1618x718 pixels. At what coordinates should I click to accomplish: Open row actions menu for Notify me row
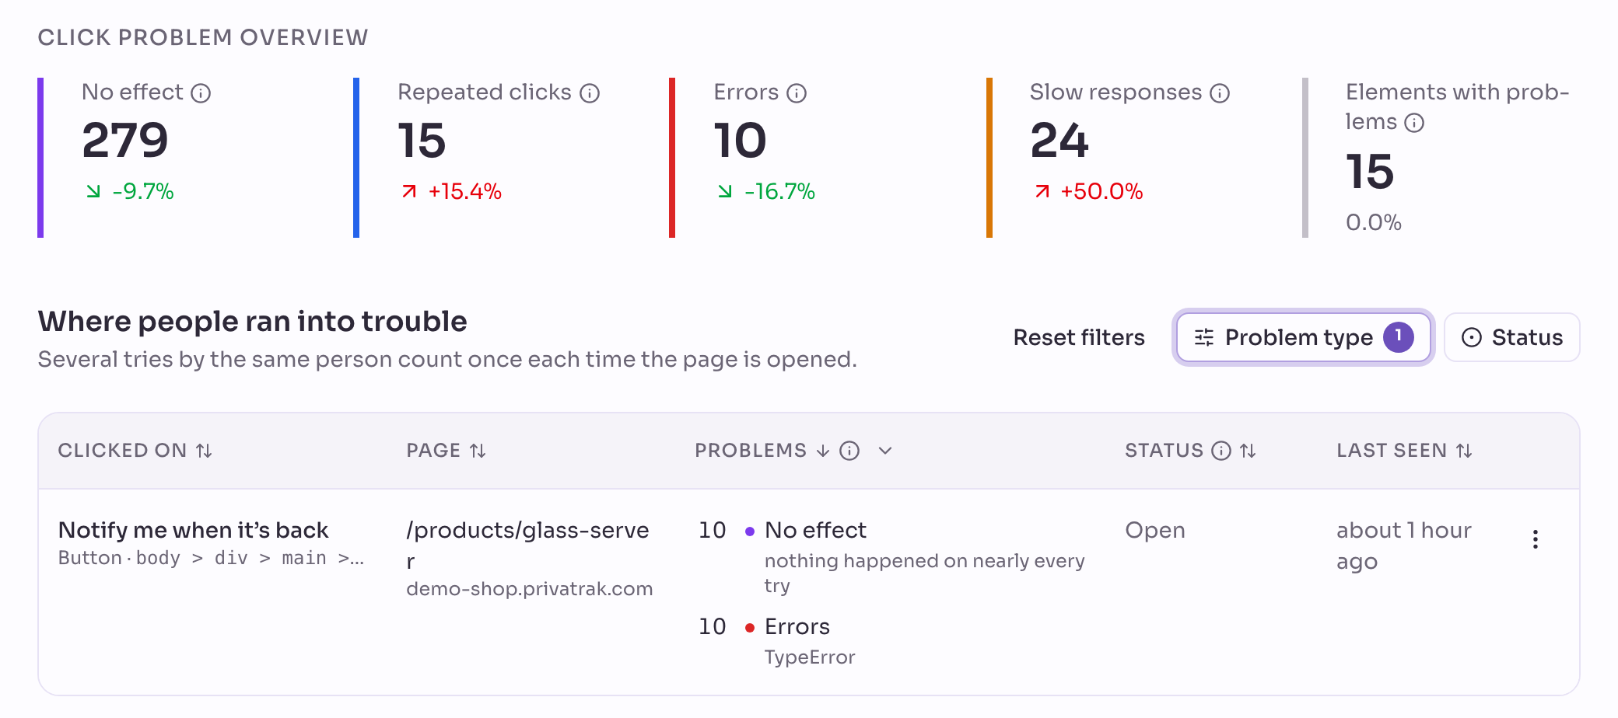point(1535,539)
